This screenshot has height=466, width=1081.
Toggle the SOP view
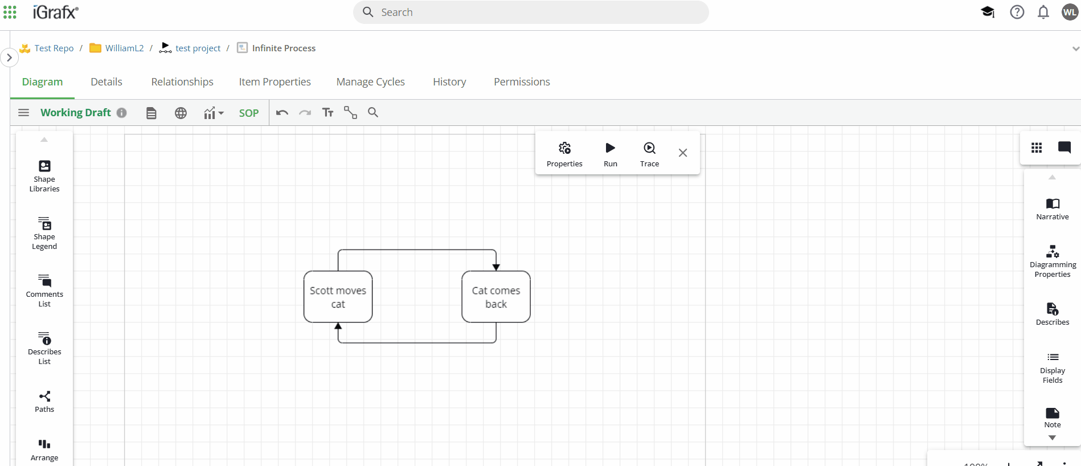tap(248, 113)
